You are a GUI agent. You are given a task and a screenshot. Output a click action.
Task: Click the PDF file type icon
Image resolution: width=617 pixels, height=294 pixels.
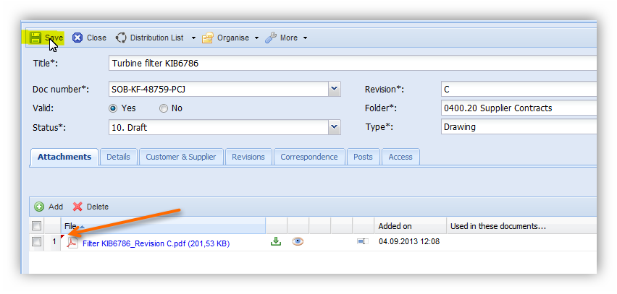point(72,243)
